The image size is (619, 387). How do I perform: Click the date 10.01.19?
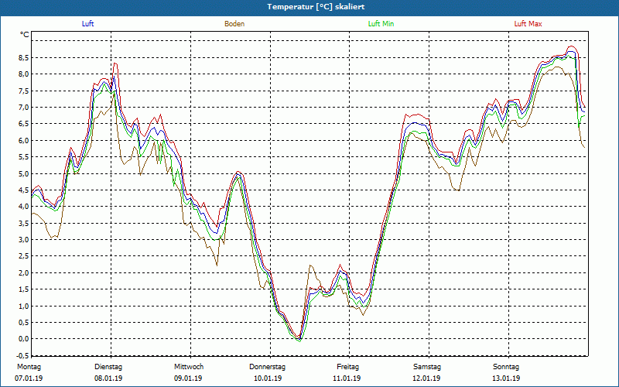[x=268, y=378]
